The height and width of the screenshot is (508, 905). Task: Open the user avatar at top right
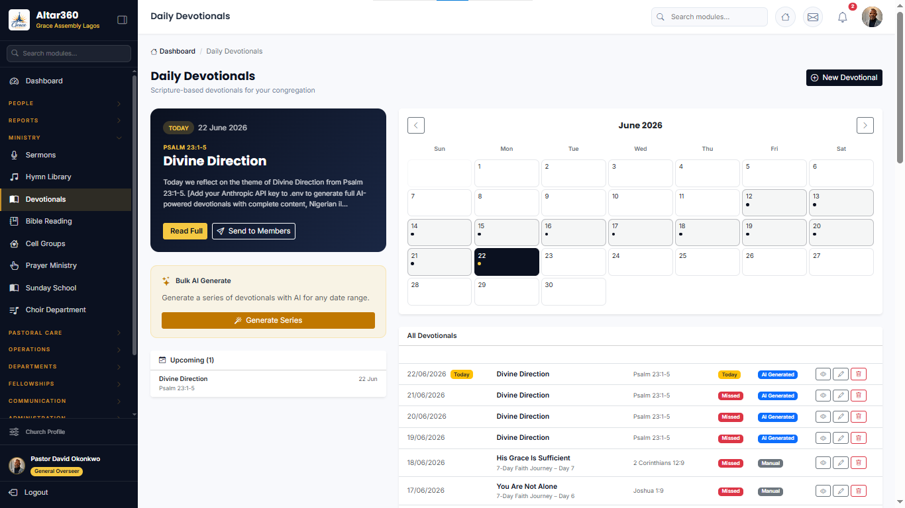872,17
